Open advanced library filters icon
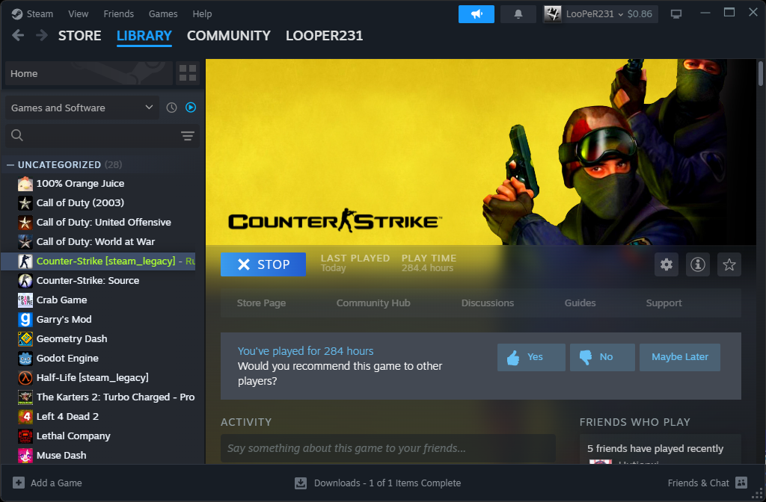Image resolution: width=766 pixels, height=502 pixels. (x=187, y=135)
